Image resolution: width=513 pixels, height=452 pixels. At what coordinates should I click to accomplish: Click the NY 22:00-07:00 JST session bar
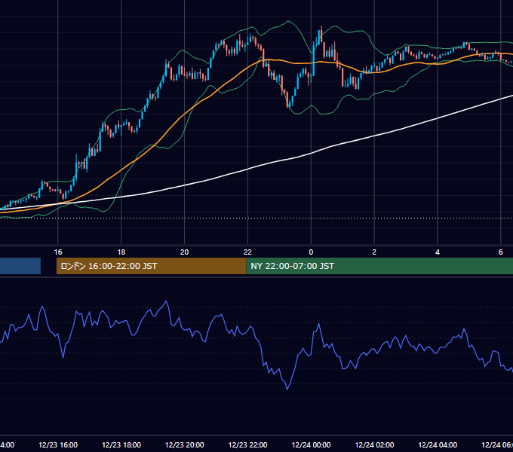pos(379,266)
